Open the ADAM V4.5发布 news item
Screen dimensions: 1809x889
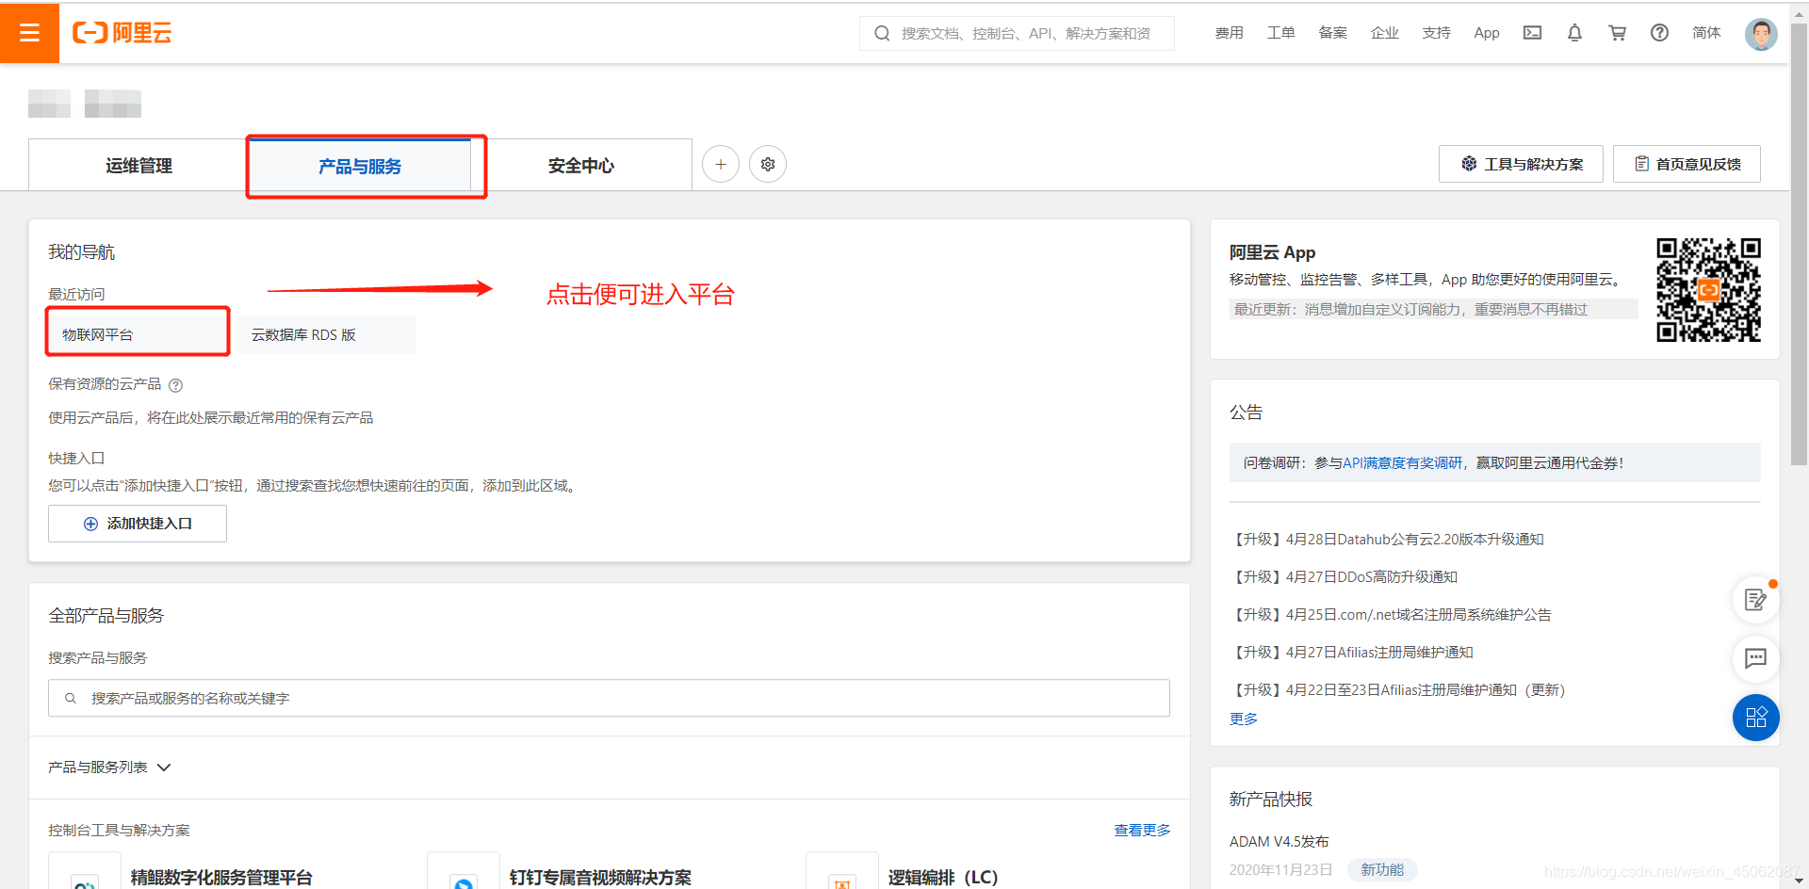[1279, 841]
